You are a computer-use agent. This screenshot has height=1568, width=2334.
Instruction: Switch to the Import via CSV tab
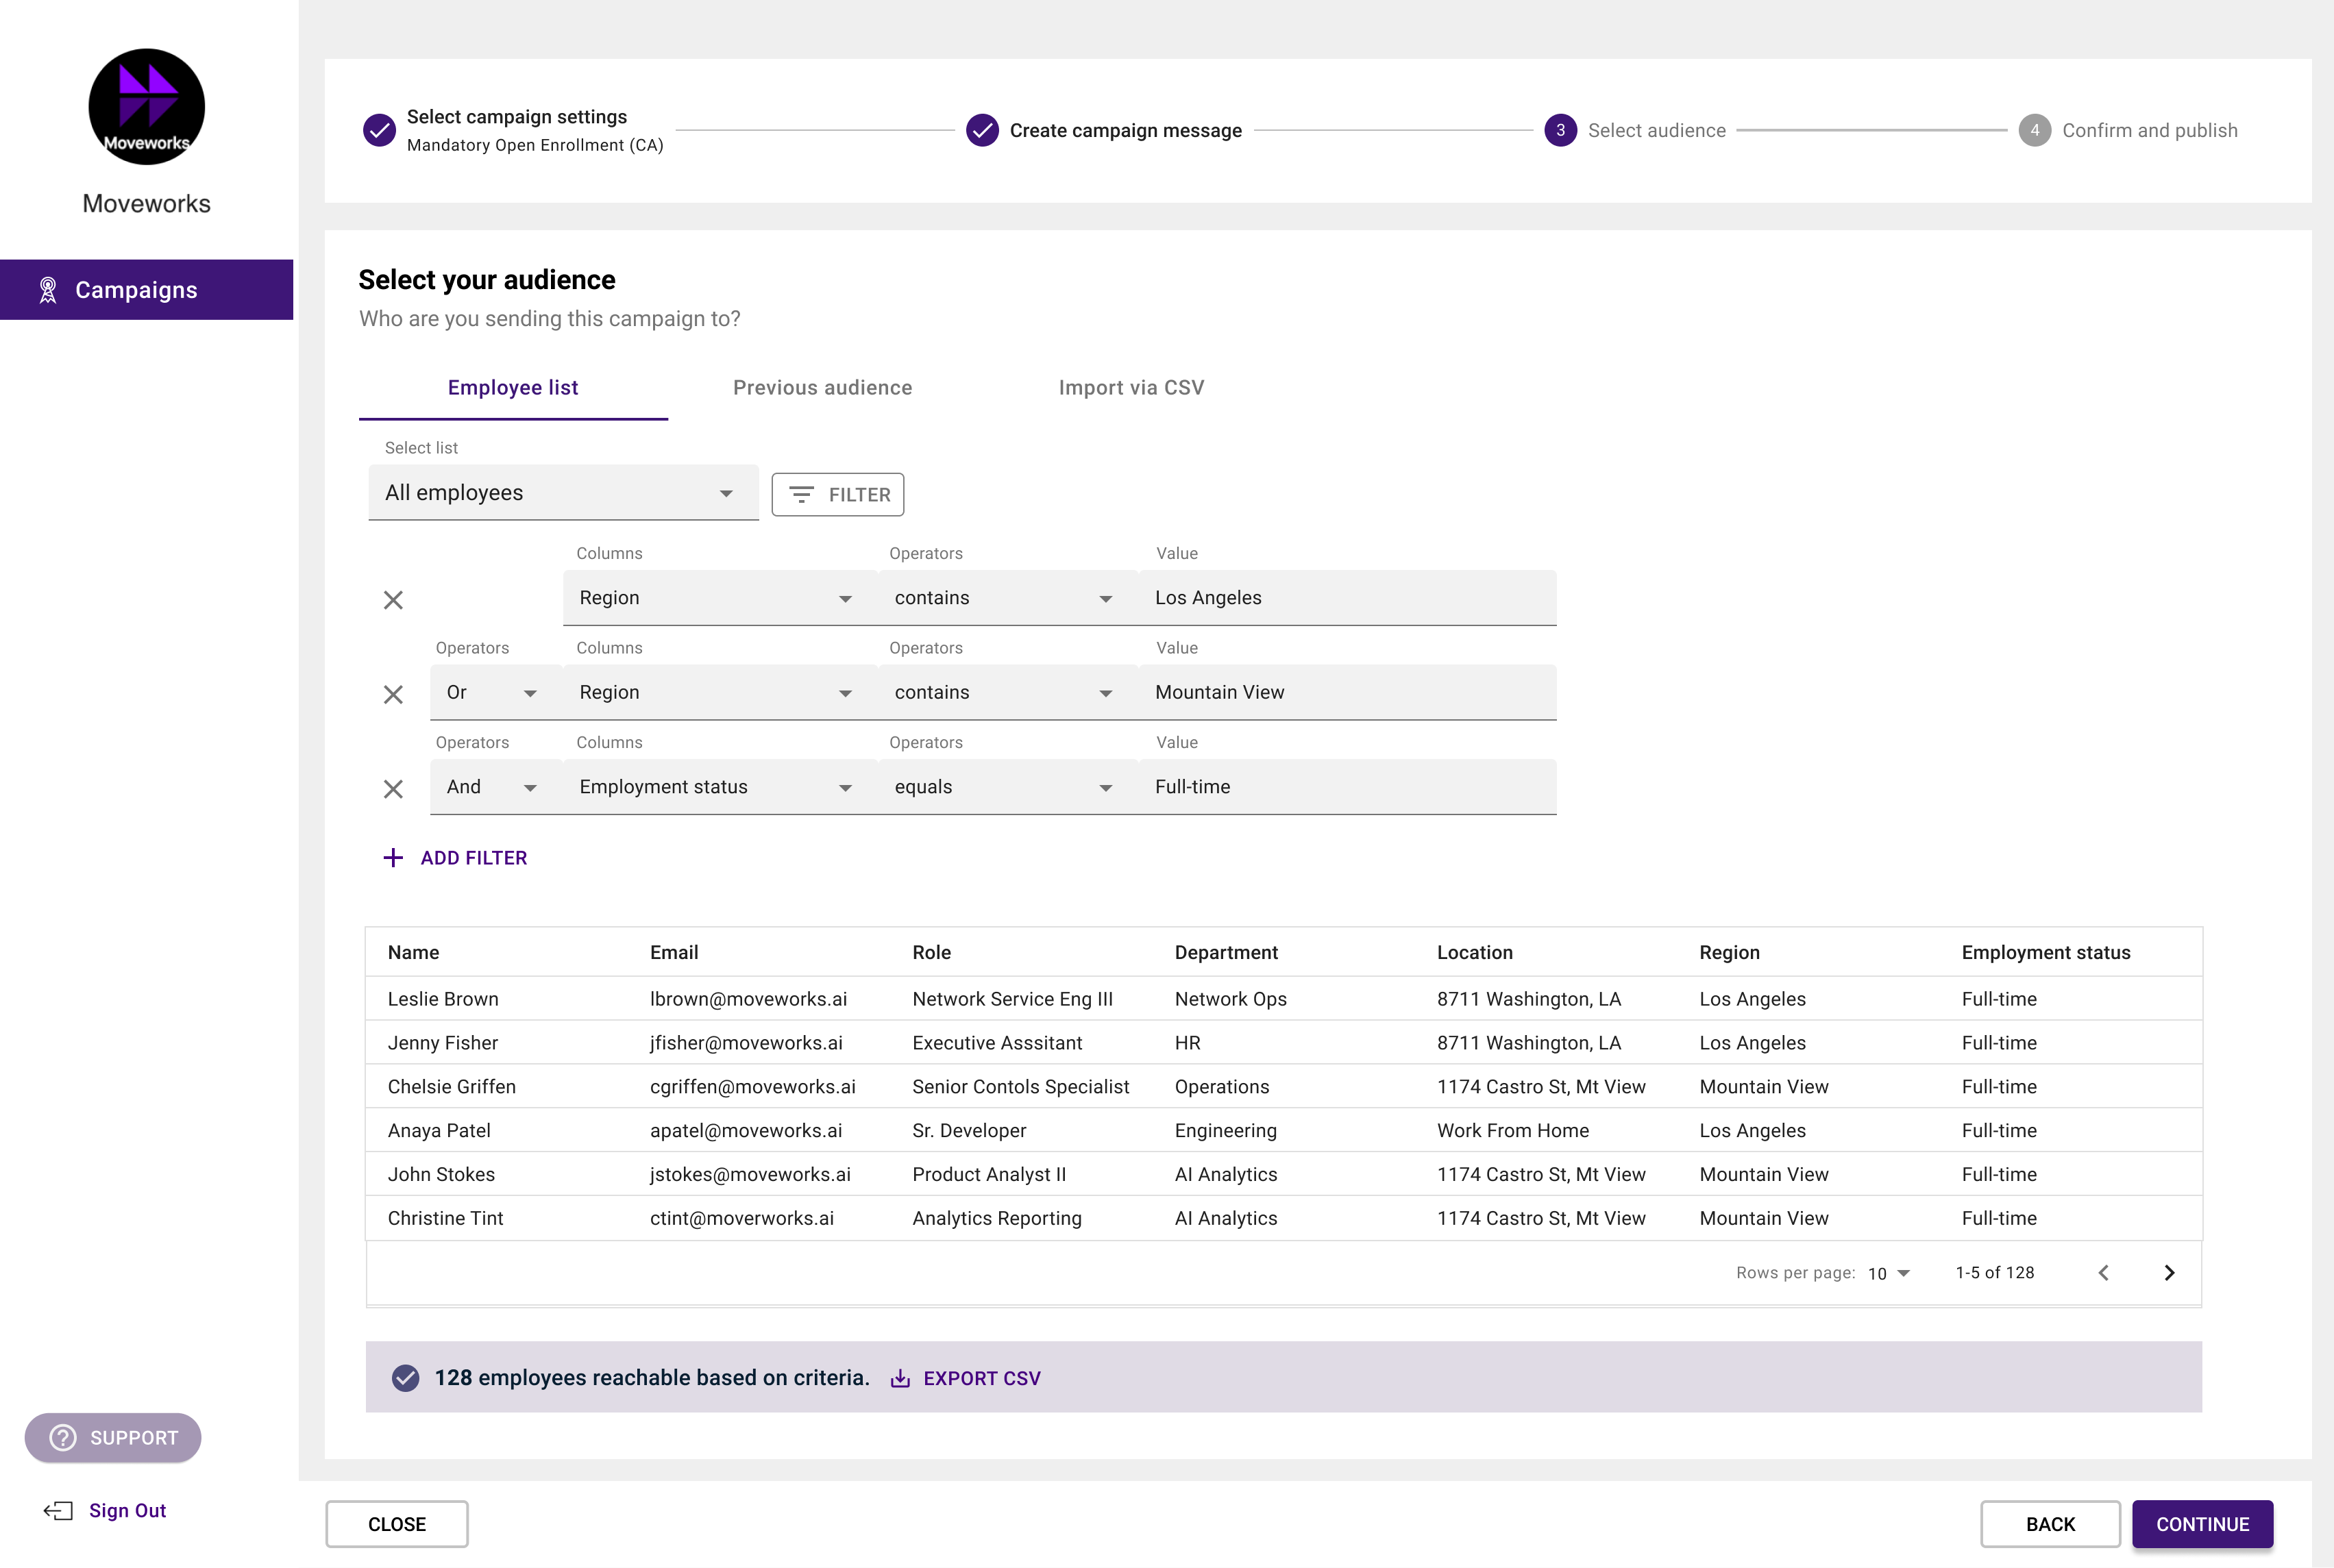click(x=1131, y=388)
